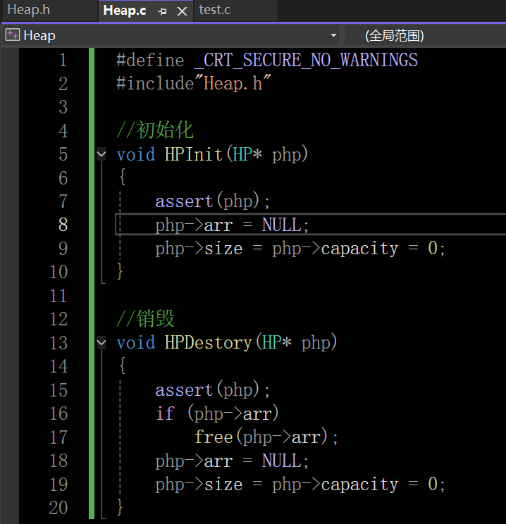Click the #define directive on line 1
This screenshot has width=506, height=524.
click(x=150, y=60)
